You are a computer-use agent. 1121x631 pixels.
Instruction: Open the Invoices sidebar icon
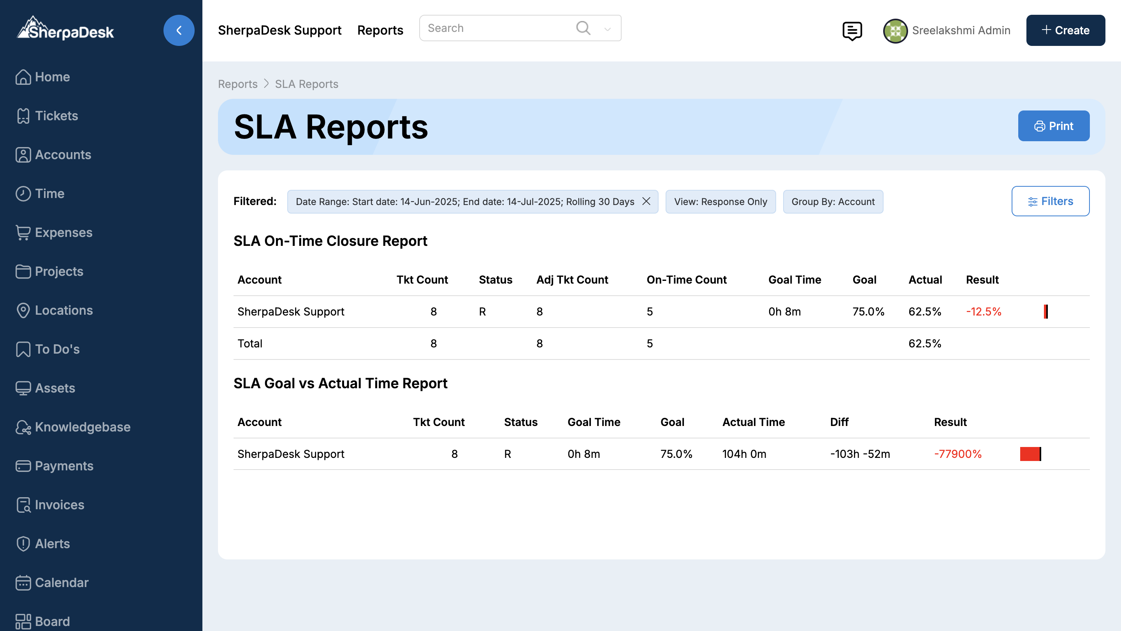click(x=23, y=505)
